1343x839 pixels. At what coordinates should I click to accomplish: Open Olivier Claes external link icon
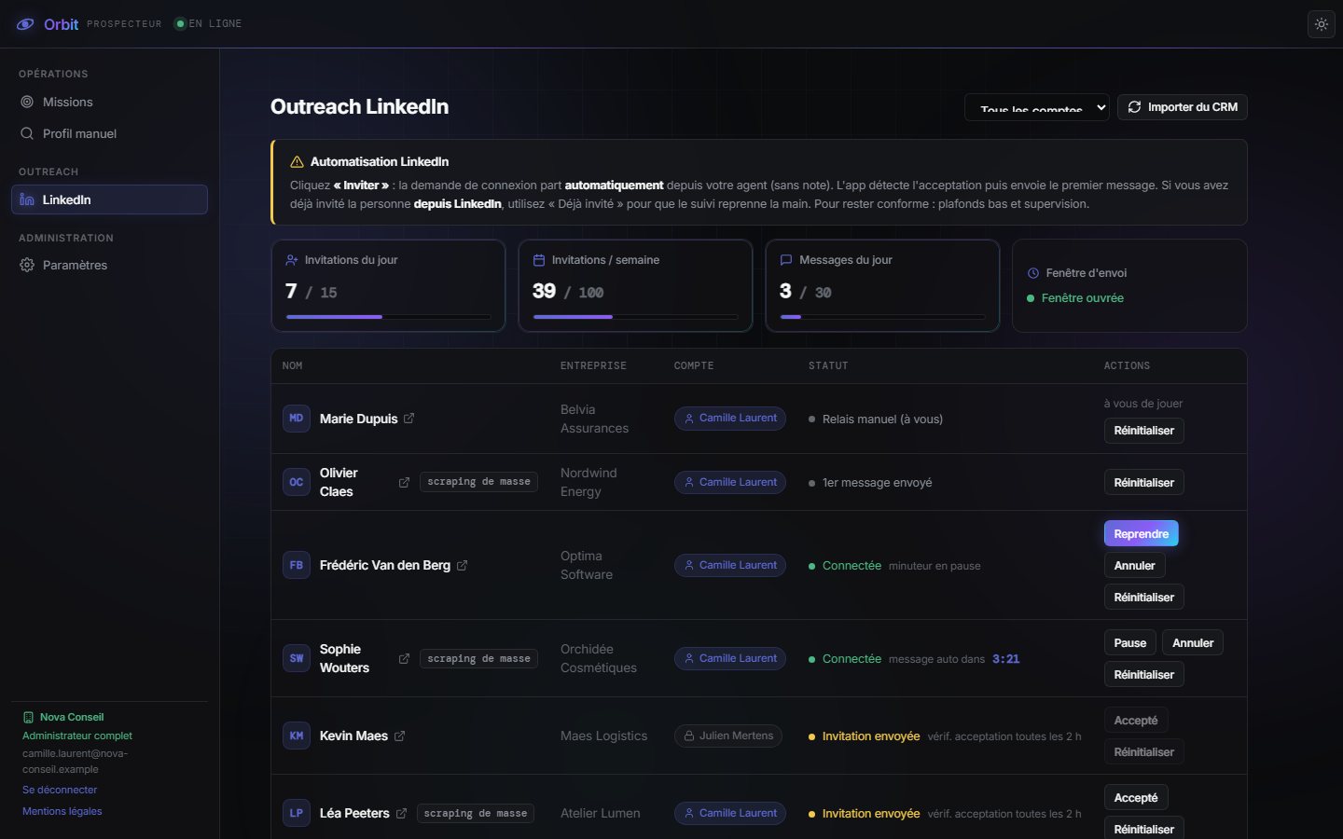click(404, 482)
